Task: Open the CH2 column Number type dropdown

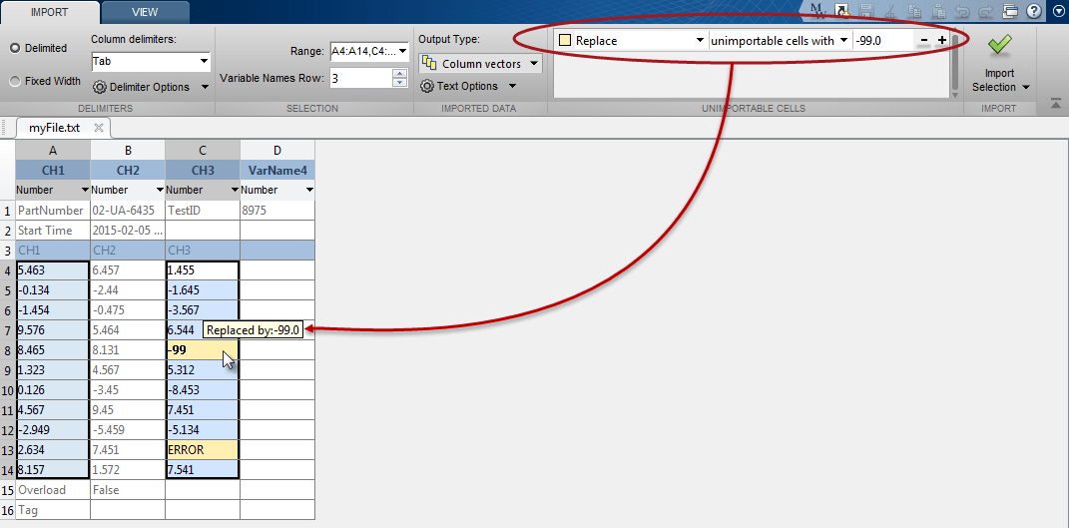Action: click(x=161, y=190)
